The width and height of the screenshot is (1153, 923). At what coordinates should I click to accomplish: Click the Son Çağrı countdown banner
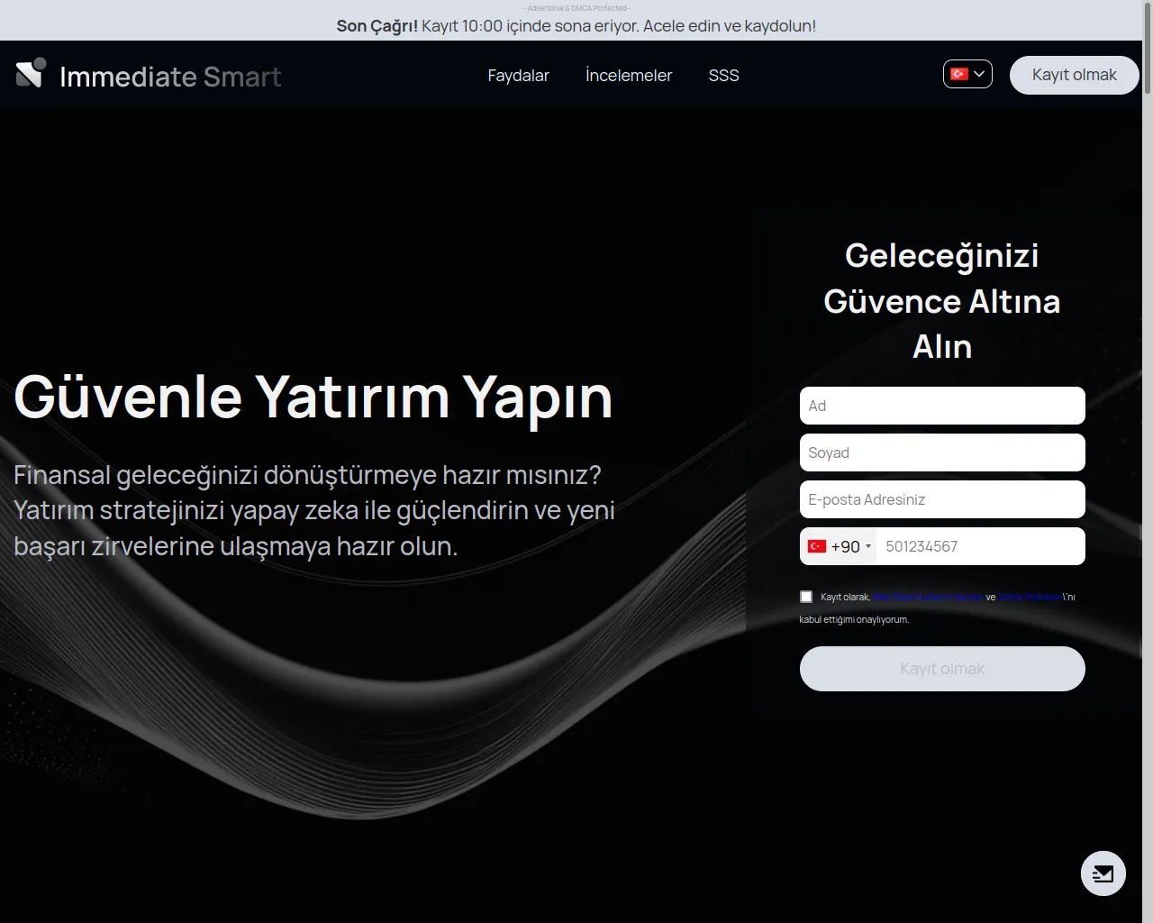tap(576, 25)
